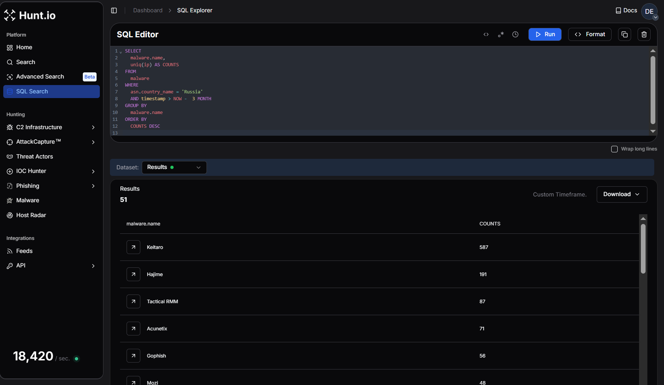Open the Dataset Results dropdown
664x385 pixels.
(x=174, y=168)
